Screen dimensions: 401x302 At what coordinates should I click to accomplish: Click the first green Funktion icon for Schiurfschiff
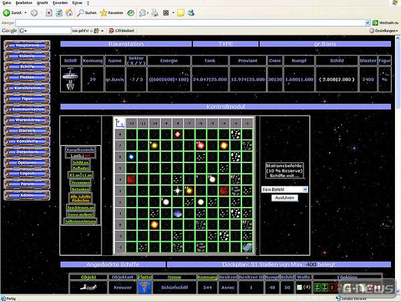click(317, 287)
